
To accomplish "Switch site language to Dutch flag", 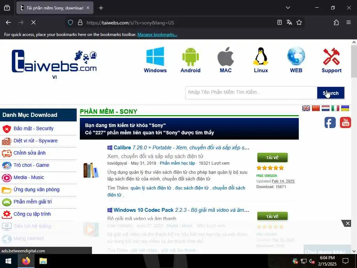I will 326,108.
